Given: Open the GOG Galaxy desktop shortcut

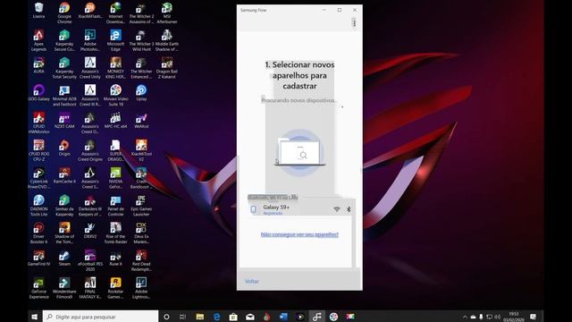Looking at the screenshot, I should click(38, 93).
